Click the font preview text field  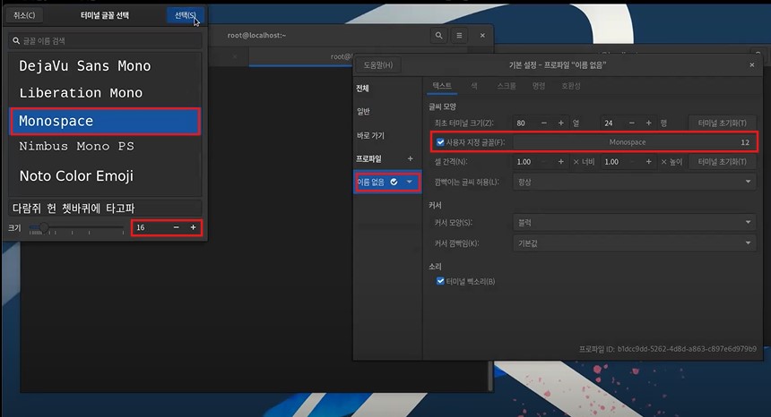pyautogui.click(x=105, y=208)
